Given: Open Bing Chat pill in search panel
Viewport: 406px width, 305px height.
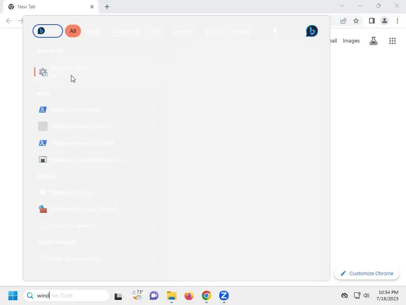Looking at the screenshot, I should click(48, 31).
